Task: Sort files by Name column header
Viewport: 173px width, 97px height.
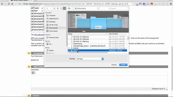Action: pos(88,34)
